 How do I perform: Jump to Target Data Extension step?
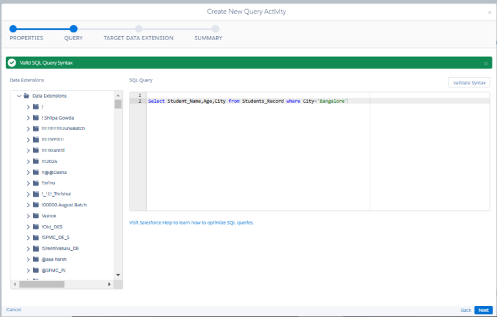(138, 29)
